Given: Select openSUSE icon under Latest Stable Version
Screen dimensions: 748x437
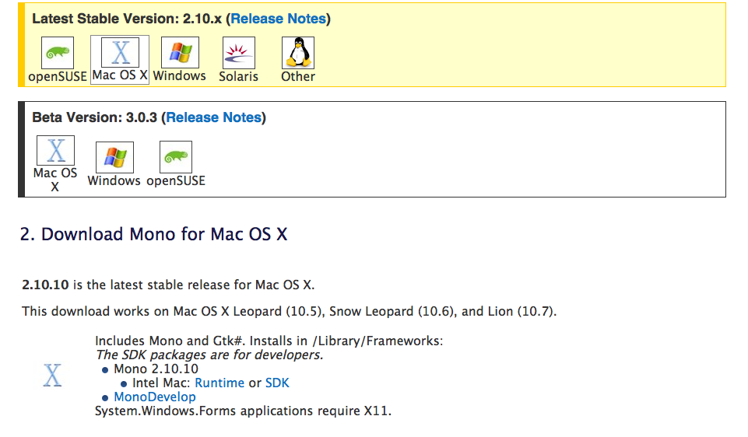Looking at the screenshot, I should 58,52.
